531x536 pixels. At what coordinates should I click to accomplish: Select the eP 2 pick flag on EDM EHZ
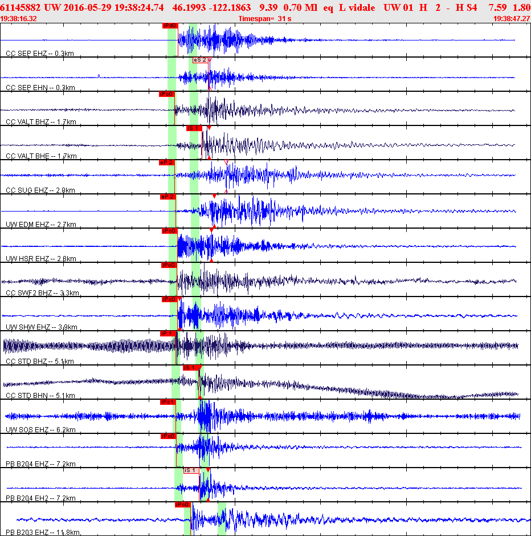pyautogui.click(x=168, y=197)
